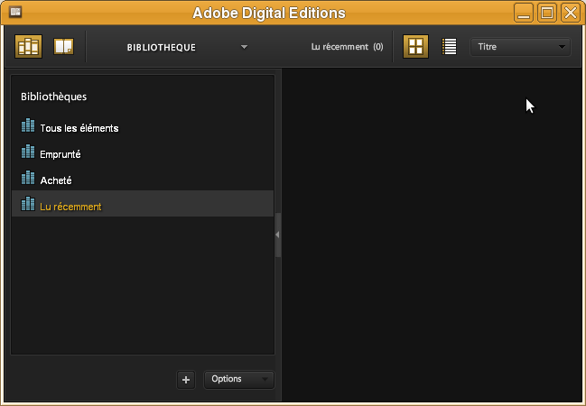The image size is (586, 406).
Task: Open the window menu icon in title bar
Action: pos(15,12)
